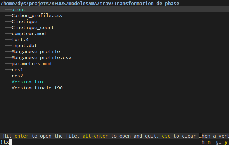
Task: Pick the res2 file
Action: tap(17, 76)
